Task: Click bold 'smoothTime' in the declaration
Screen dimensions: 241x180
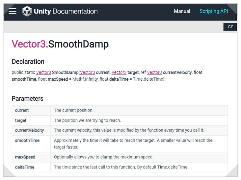Action: coord(24,79)
